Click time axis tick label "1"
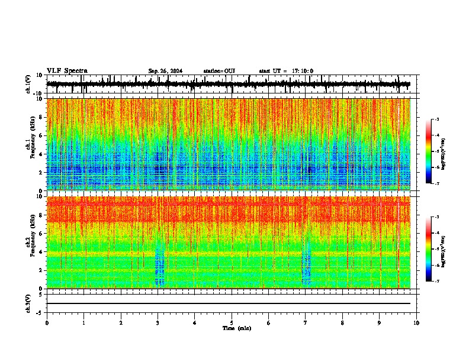 [x=83, y=323]
